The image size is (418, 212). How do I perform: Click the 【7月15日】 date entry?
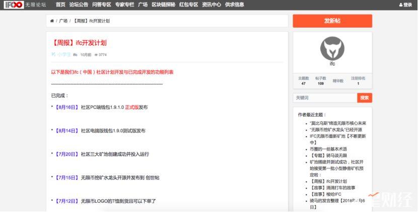(66, 178)
